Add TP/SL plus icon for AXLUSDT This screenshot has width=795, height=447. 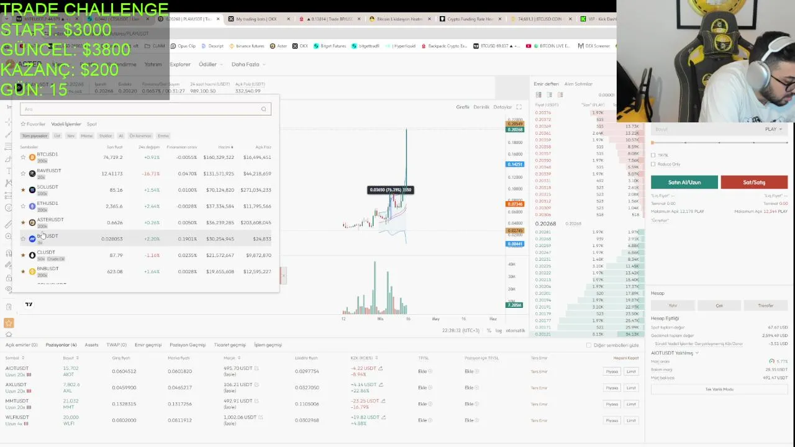pyautogui.click(x=430, y=388)
